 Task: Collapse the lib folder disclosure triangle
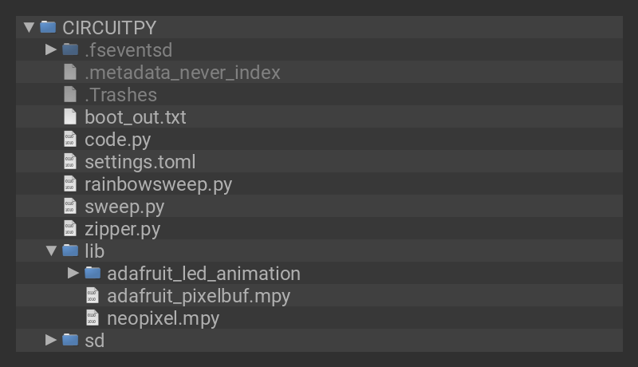(x=51, y=251)
